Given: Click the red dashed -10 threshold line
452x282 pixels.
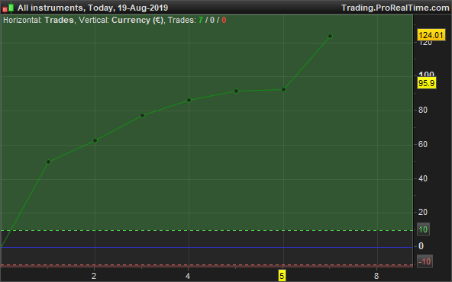Looking at the screenshot, I should tap(206, 264).
